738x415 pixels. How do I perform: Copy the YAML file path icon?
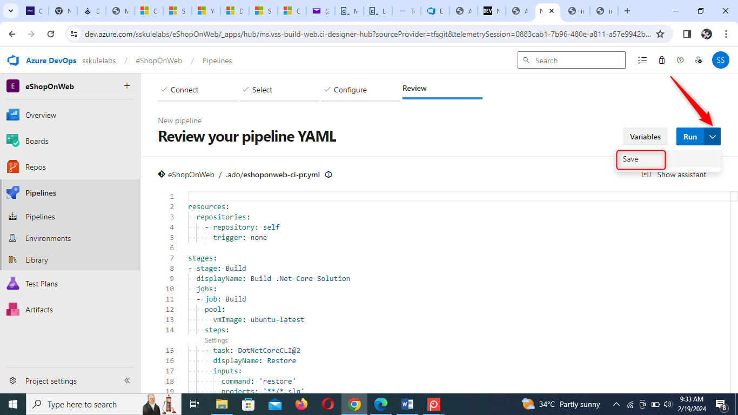[x=328, y=175]
